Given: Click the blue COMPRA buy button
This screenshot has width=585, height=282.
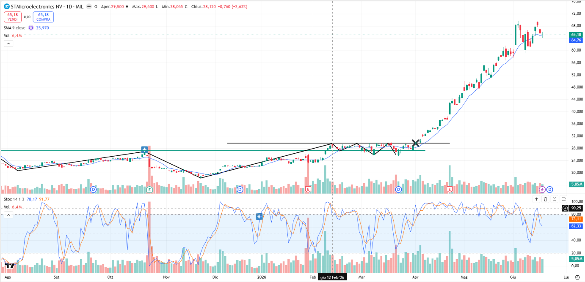Looking at the screenshot, I should pyautogui.click(x=44, y=17).
